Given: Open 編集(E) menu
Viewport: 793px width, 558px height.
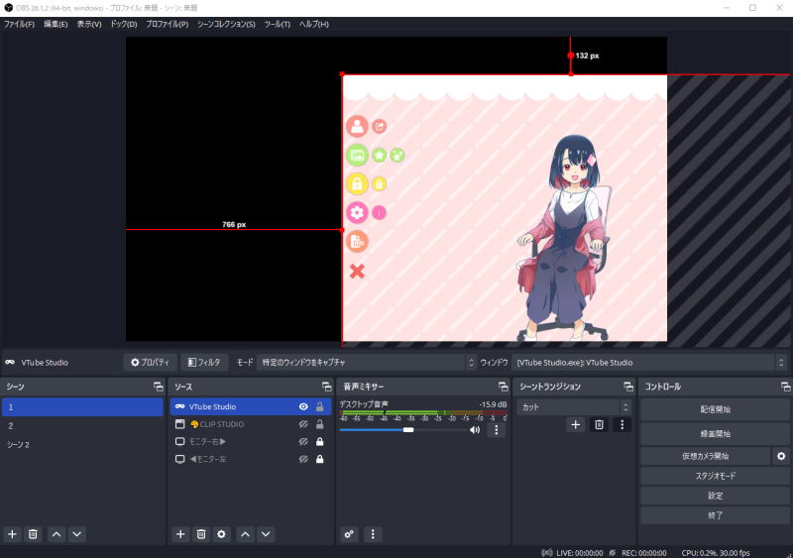Looking at the screenshot, I should (56, 25).
